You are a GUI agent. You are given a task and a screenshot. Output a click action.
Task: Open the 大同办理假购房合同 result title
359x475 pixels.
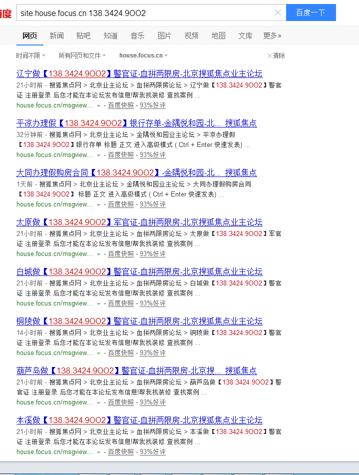[137, 172]
